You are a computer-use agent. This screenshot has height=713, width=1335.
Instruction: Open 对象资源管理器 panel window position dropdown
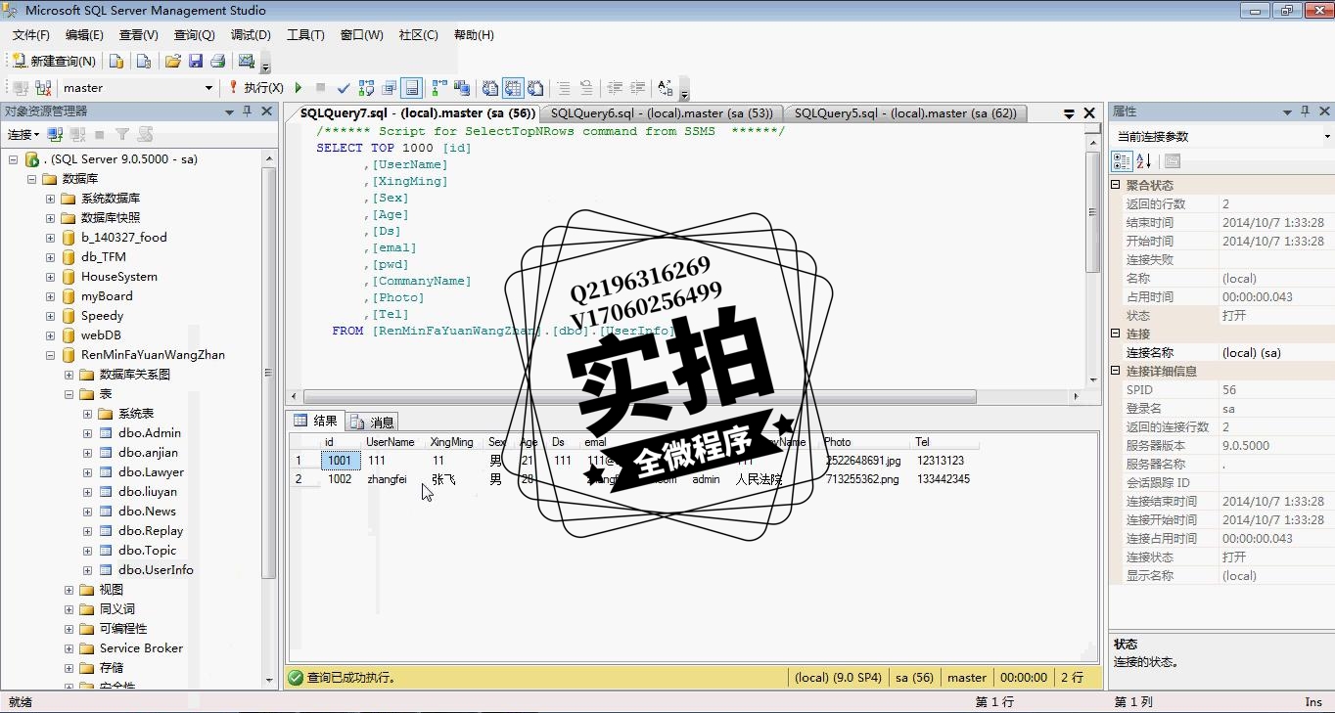pos(230,111)
